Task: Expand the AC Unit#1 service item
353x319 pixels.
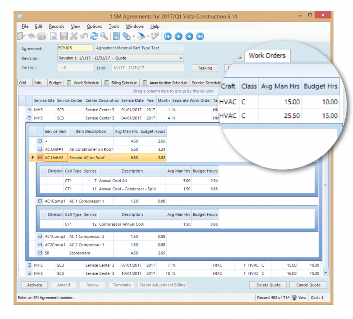Action: 40,149
